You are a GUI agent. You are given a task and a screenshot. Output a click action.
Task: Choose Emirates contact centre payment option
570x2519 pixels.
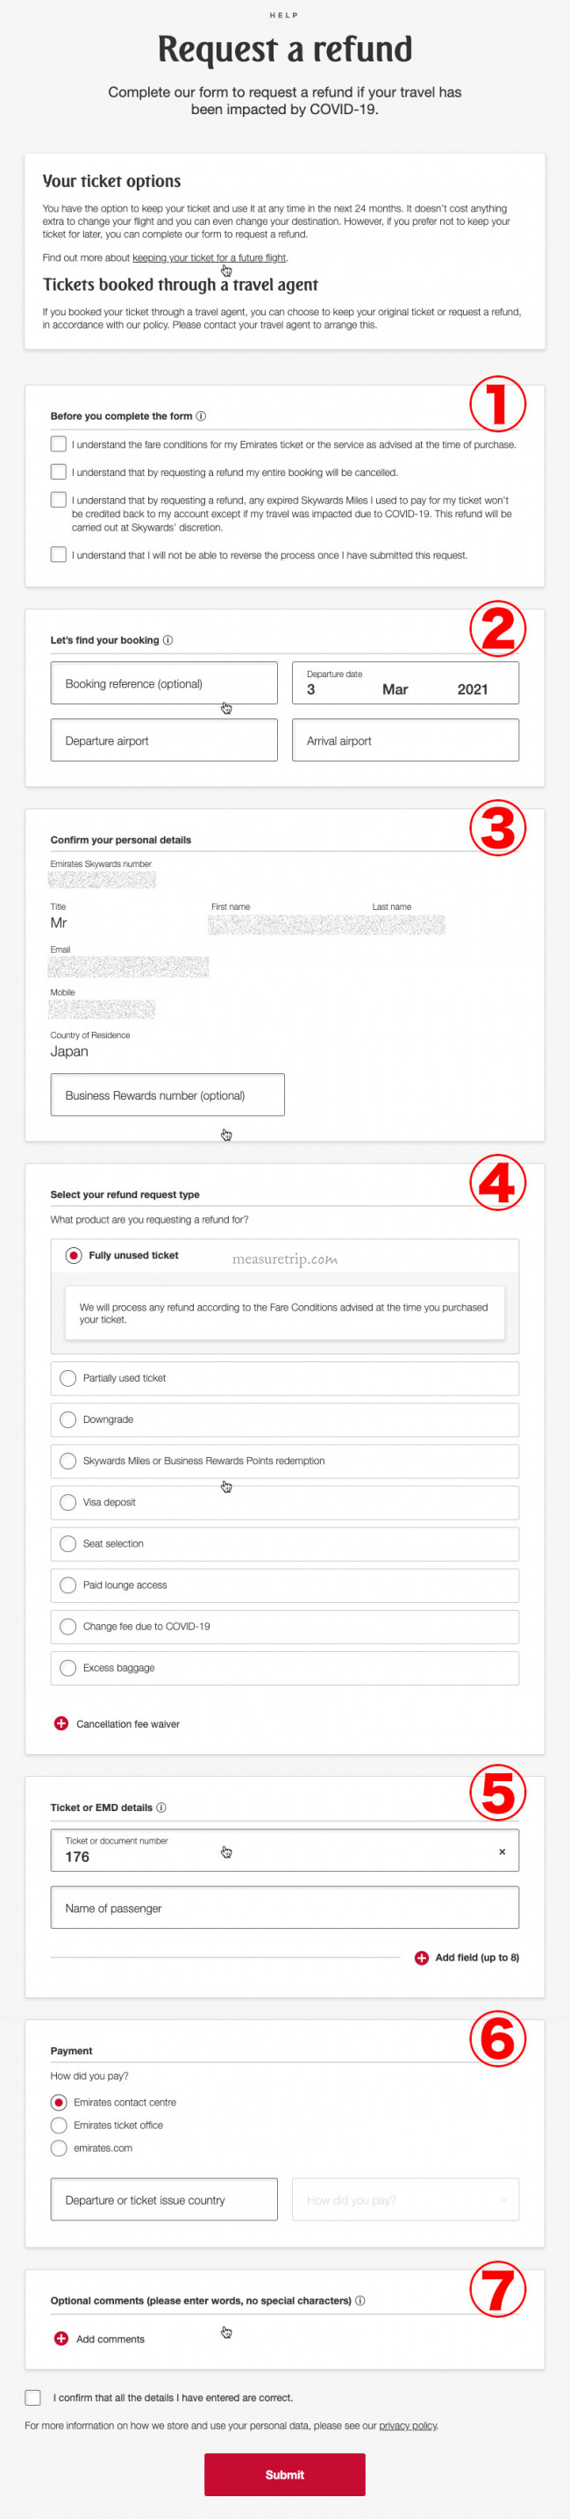click(59, 2102)
